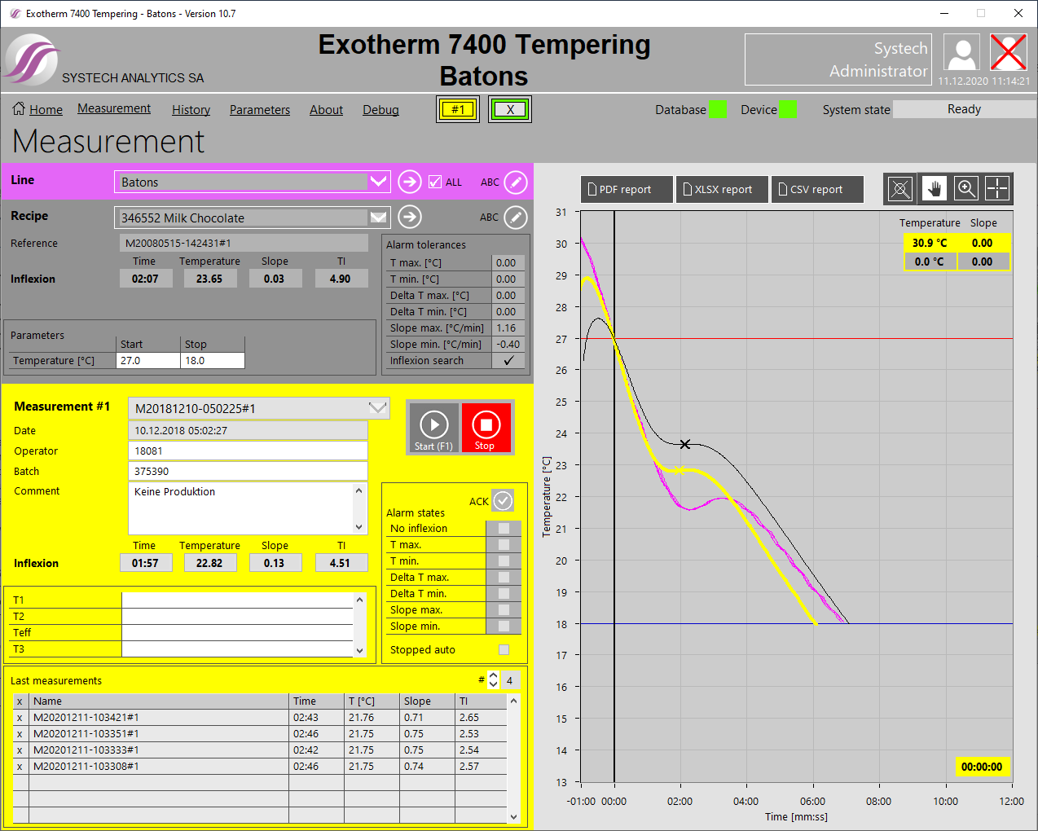This screenshot has width=1038, height=831.
Task: Toggle the T min. alarm state checkbox
Action: 504,561
